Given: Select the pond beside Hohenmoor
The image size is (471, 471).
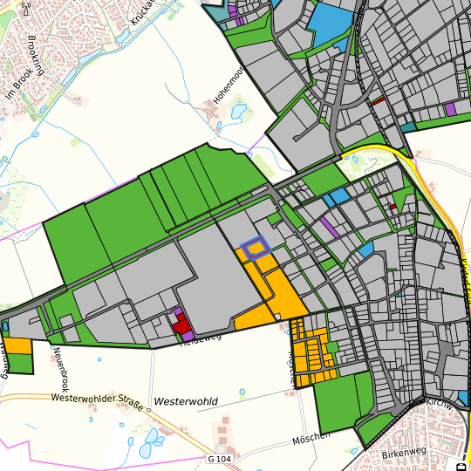Looking at the screenshot, I should (239, 111).
